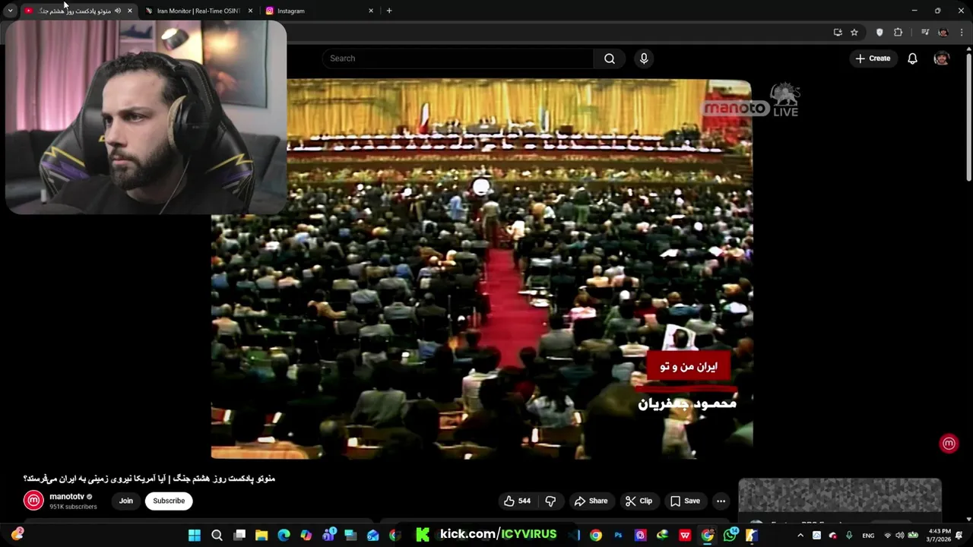This screenshot has width=973, height=547.
Task: Switch to Iran Monitor tab
Action: (x=198, y=11)
